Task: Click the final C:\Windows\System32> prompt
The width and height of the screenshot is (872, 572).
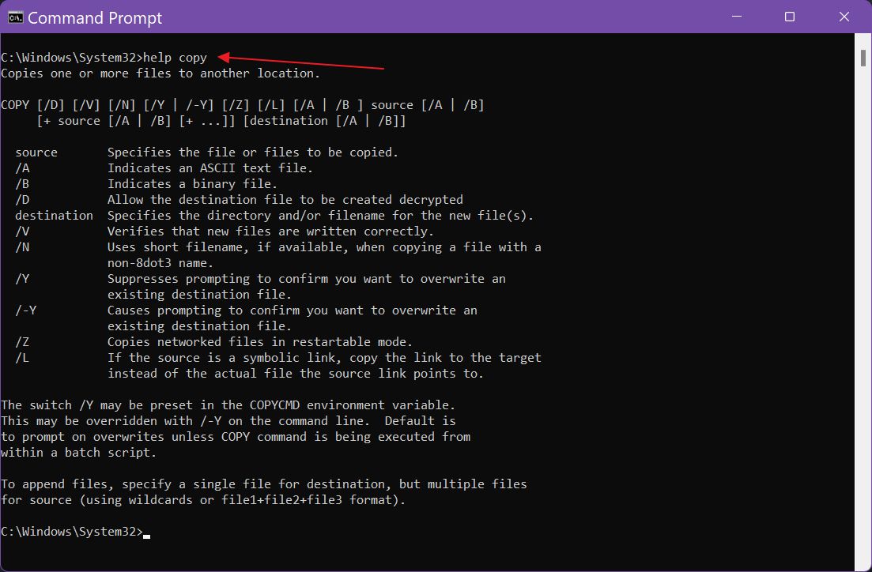Action: coord(71,531)
